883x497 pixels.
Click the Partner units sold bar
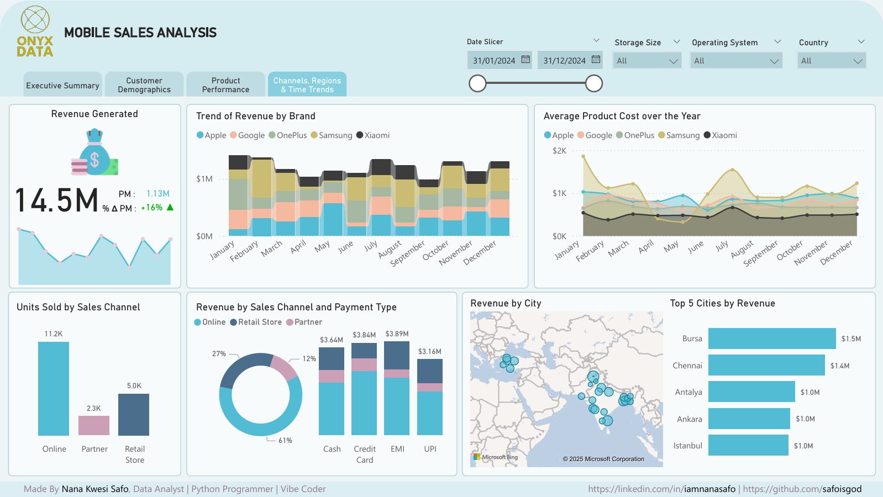94,426
